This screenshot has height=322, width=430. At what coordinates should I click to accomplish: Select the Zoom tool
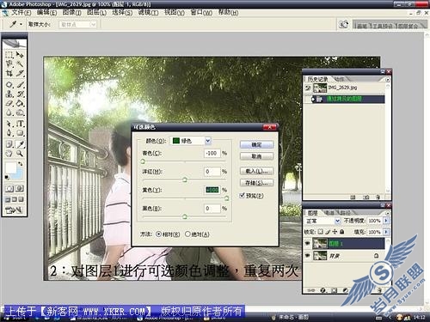20,154
